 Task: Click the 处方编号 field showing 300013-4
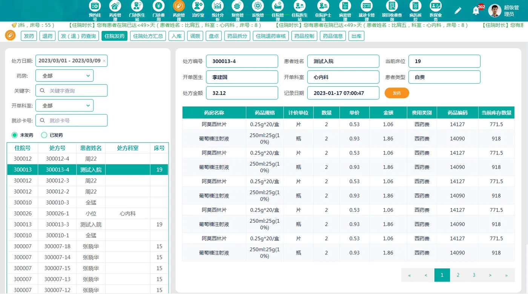[x=242, y=61]
